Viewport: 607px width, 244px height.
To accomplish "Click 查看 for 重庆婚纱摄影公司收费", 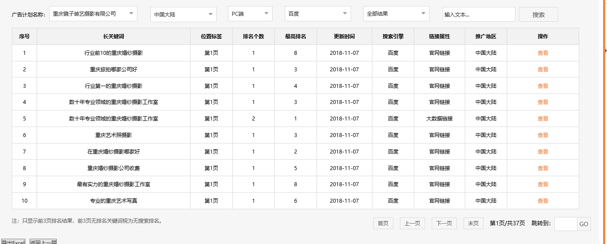I will point(543,168).
